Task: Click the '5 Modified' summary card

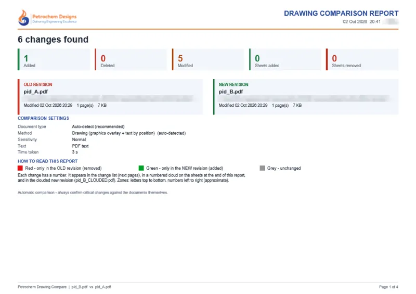Action: pyautogui.click(x=208, y=59)
